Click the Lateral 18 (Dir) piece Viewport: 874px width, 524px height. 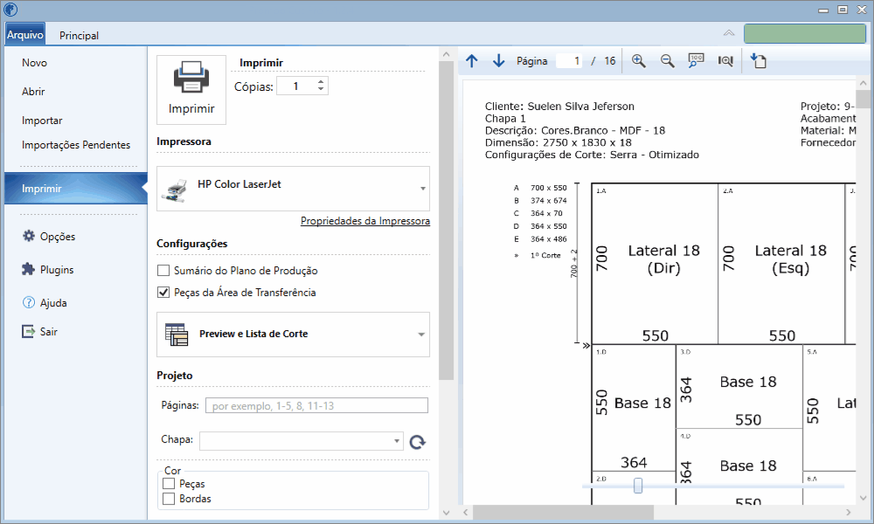point(655,264)
